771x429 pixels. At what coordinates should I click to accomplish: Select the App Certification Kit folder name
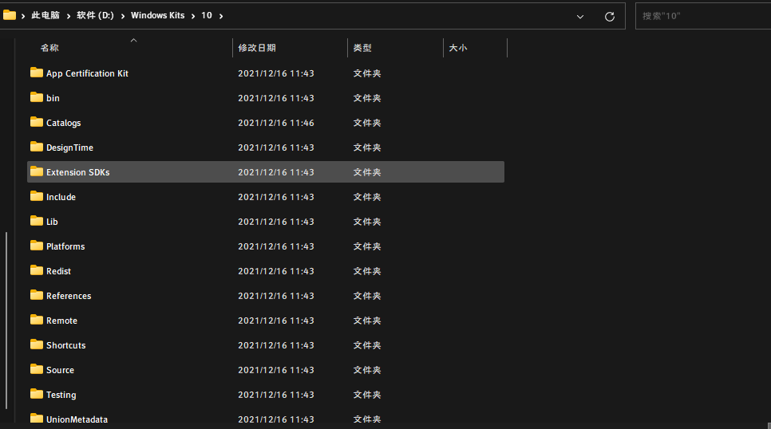pos(87,73)
